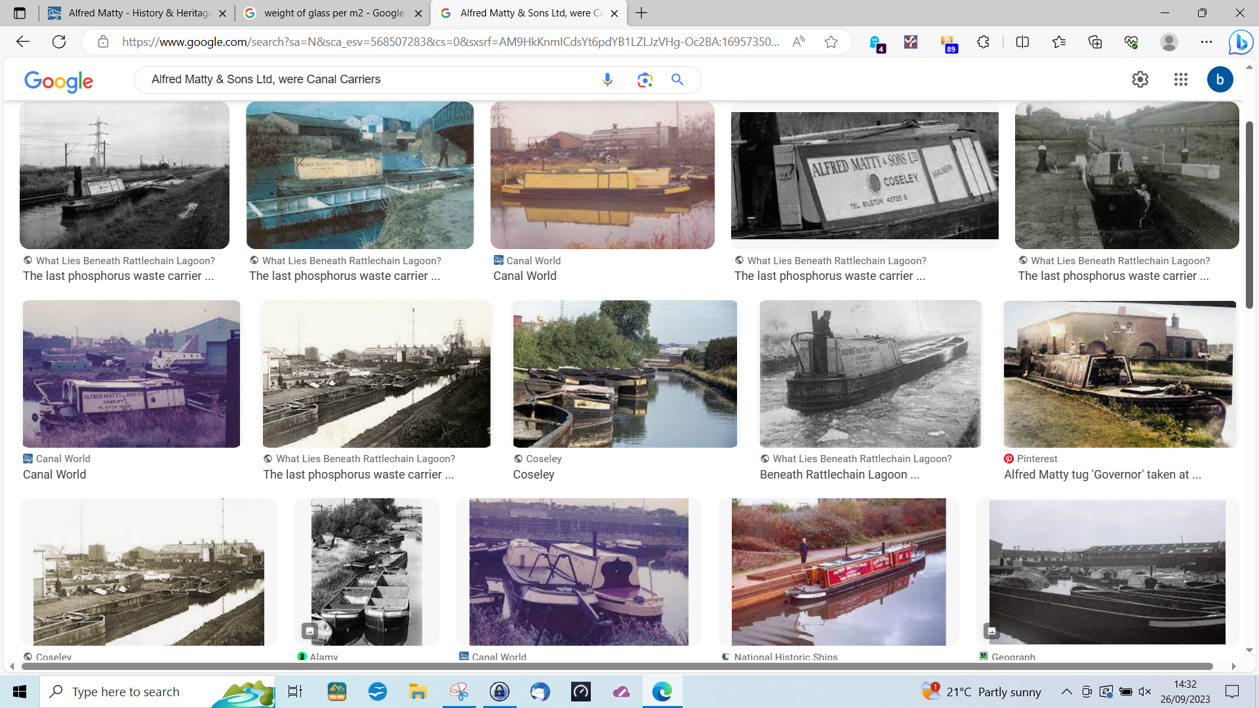Open a new browser tab
Screen dimensions: 1259x708
(642, 13)
